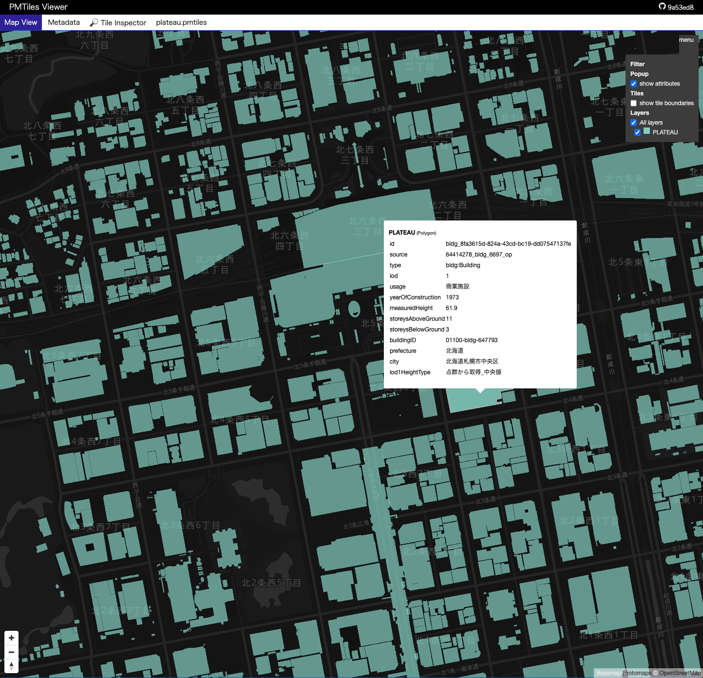The image size is (703, 678).
Task: Click the type value bldg:Building
Action: tap(463, 265)
